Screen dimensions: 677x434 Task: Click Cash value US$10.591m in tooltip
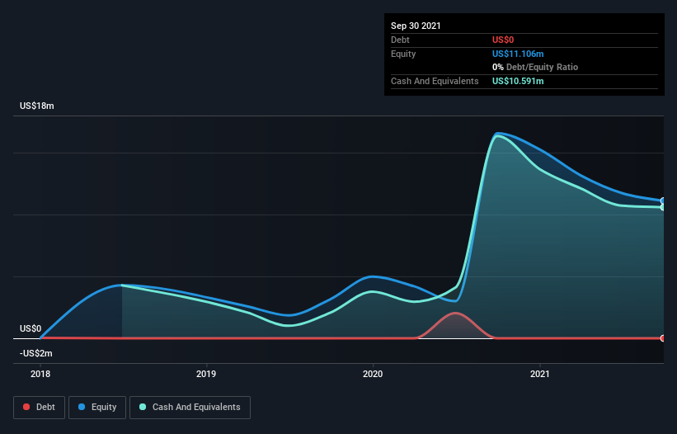coord(518,81)
